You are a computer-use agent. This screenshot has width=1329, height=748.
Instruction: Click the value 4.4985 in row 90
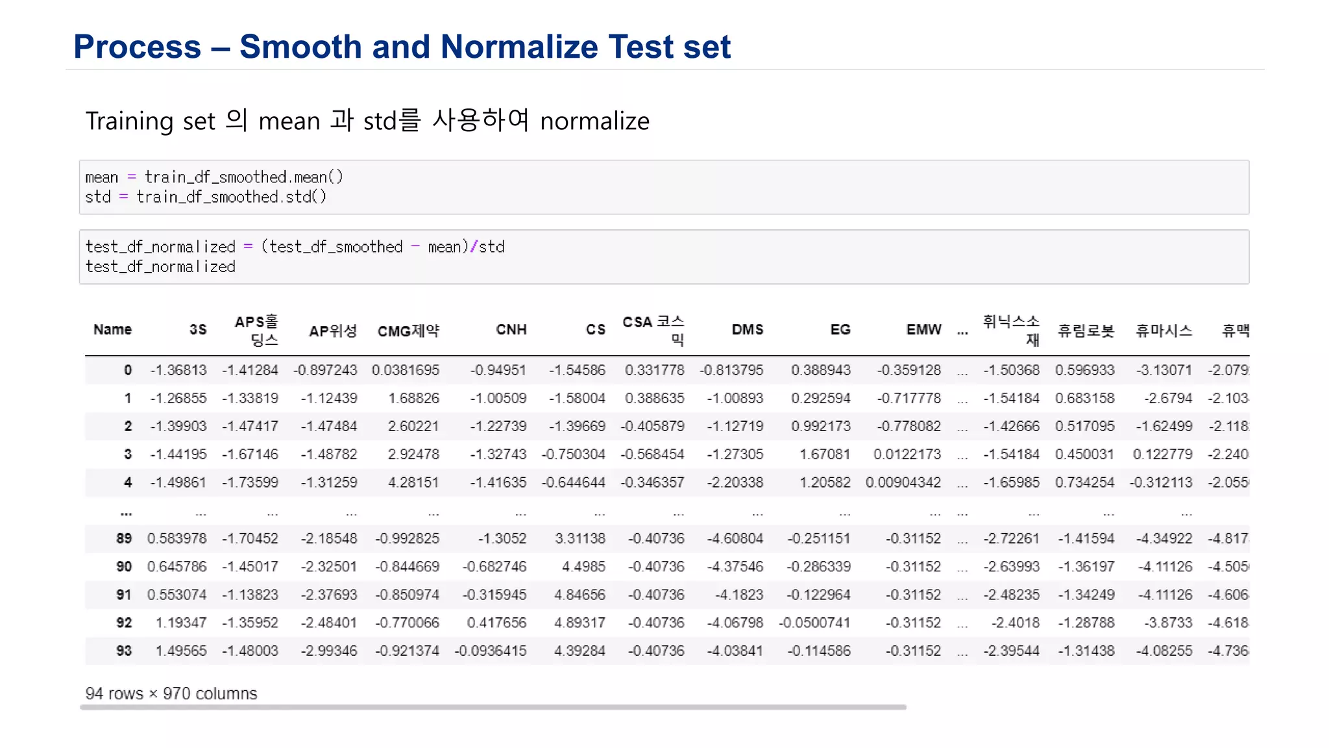pos(584,567)
